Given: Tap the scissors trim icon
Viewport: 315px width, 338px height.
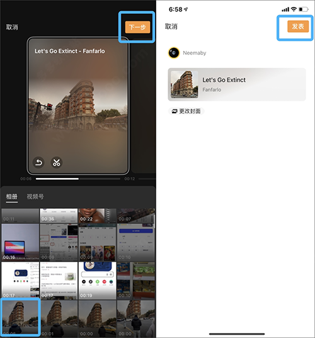Looking at the screenshot, I should coord(57,162).
